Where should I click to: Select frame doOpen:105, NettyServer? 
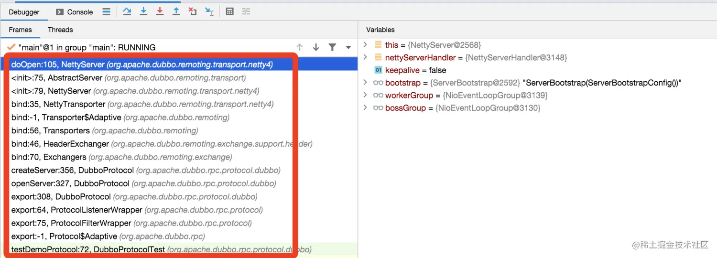tap(179, 64)
